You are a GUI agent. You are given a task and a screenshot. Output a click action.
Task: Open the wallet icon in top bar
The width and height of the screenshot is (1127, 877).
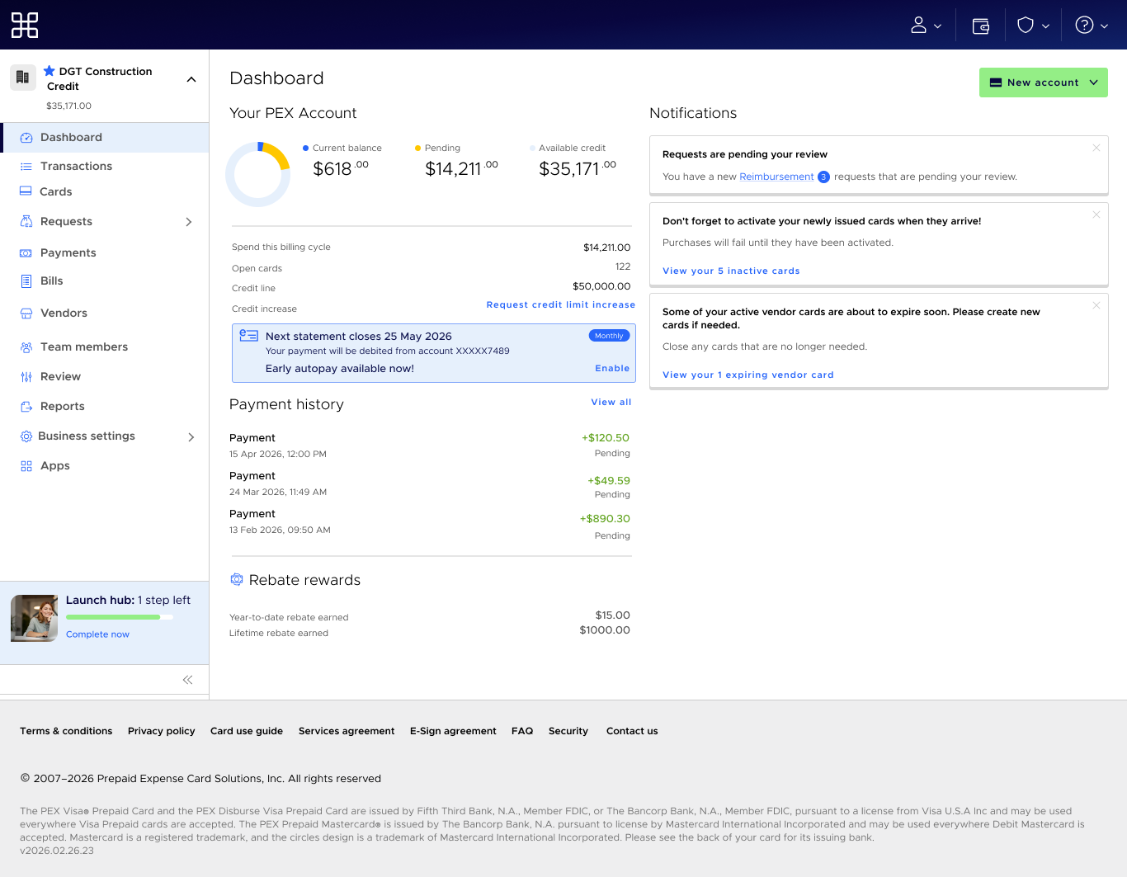pyautogui.click(x=980, y=26)
